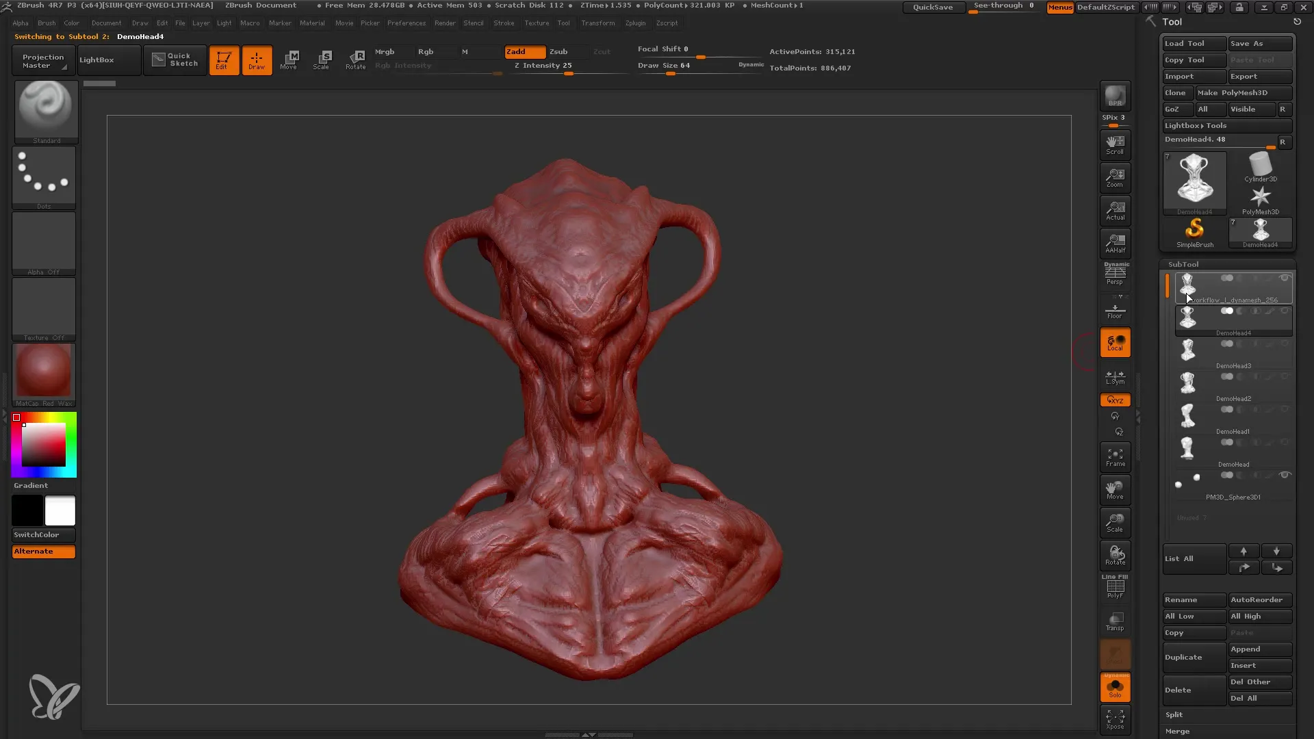This screenshot has width=1314, height=739.
Task: Click the Draw mode button
Action: pos(255,60)
